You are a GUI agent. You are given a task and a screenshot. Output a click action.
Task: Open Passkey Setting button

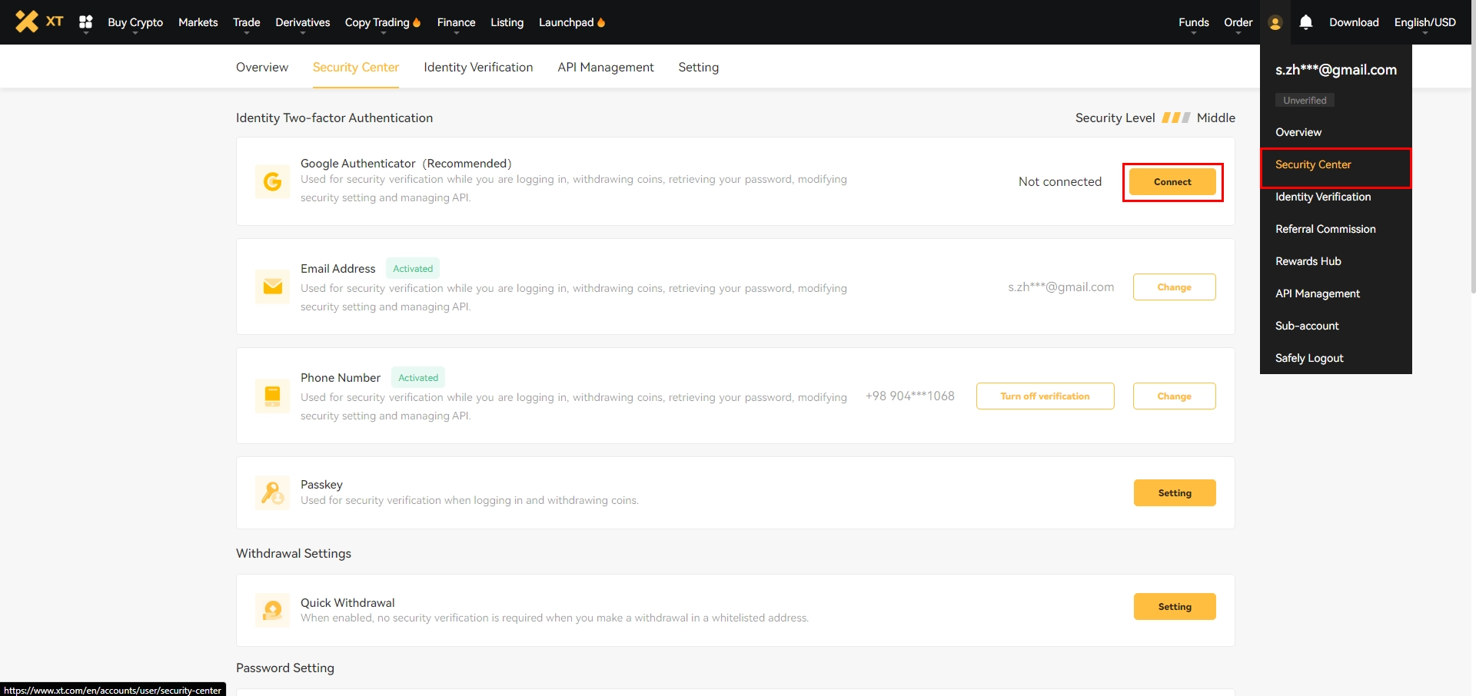point(1175,493)
